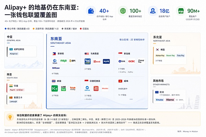Screen dimensions: 206x137
Task: Select the green K+ logo under Thailand
Action: point(55,88)
